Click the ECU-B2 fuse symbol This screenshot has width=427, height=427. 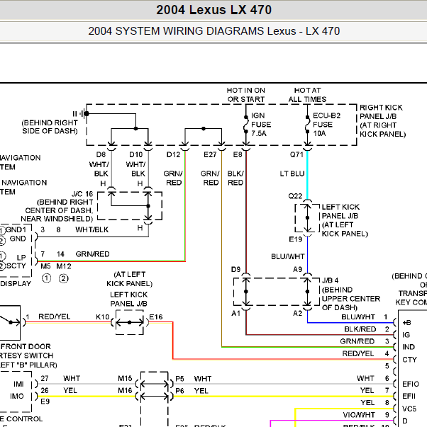pos(308,125)
